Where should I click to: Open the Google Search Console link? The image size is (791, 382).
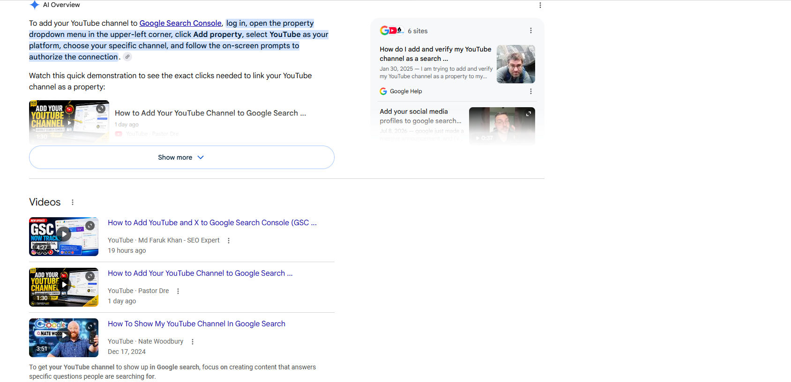coord(180,23)
